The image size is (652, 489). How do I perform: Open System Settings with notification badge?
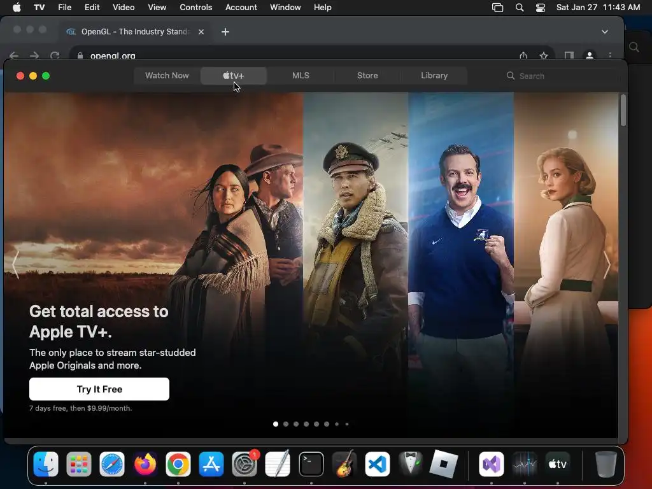(244, 464)
